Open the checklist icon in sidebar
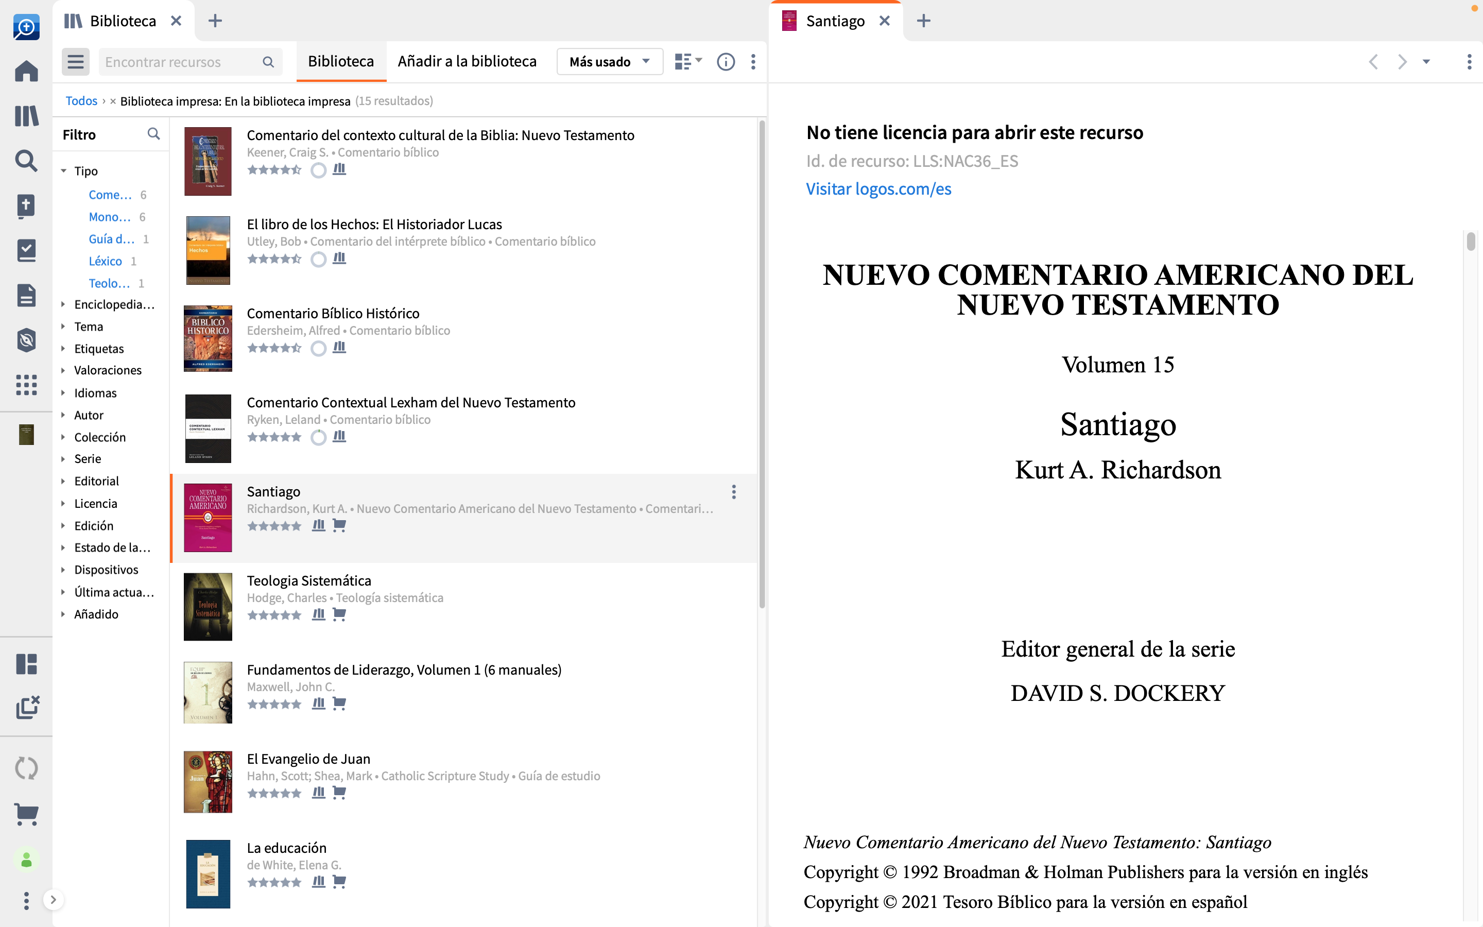Screen dimensions: 1483x927 pyautogui.click(x=26, y=251)
